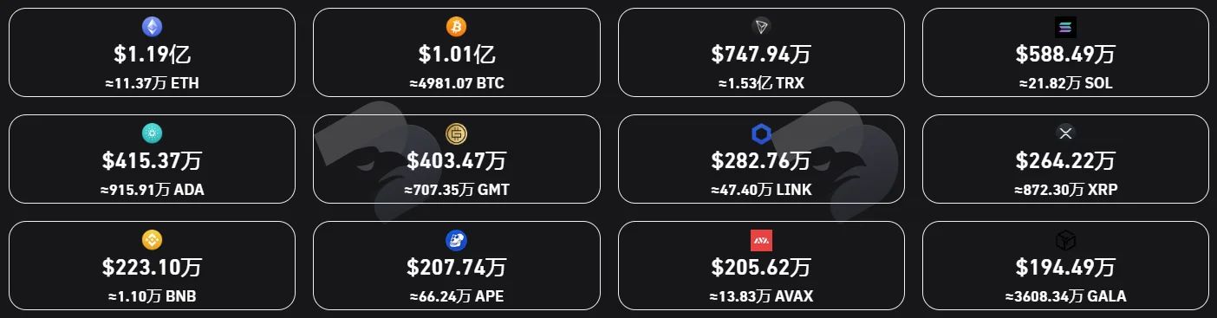Click the Ethereum coin icon
This screenshot has width=1217, height=318.
[x=152, y=27]
